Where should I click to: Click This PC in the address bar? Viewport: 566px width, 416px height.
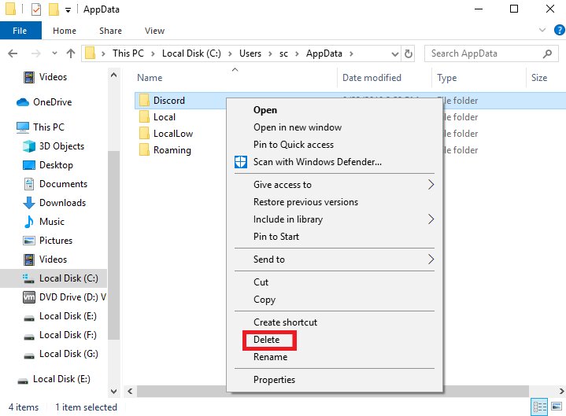(128, 53)
